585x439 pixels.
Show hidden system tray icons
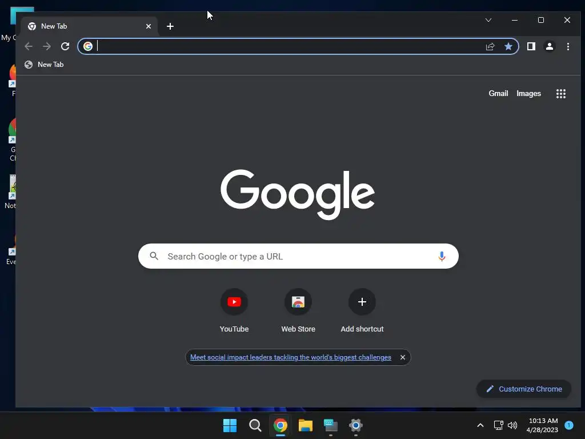click(x=480, y=425)
